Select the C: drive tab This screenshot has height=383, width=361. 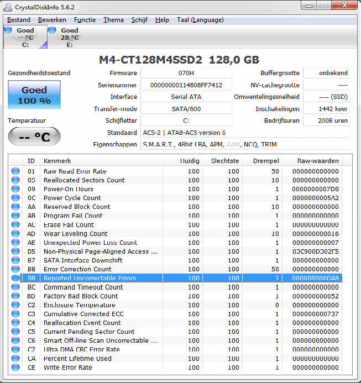pos(25,37)
